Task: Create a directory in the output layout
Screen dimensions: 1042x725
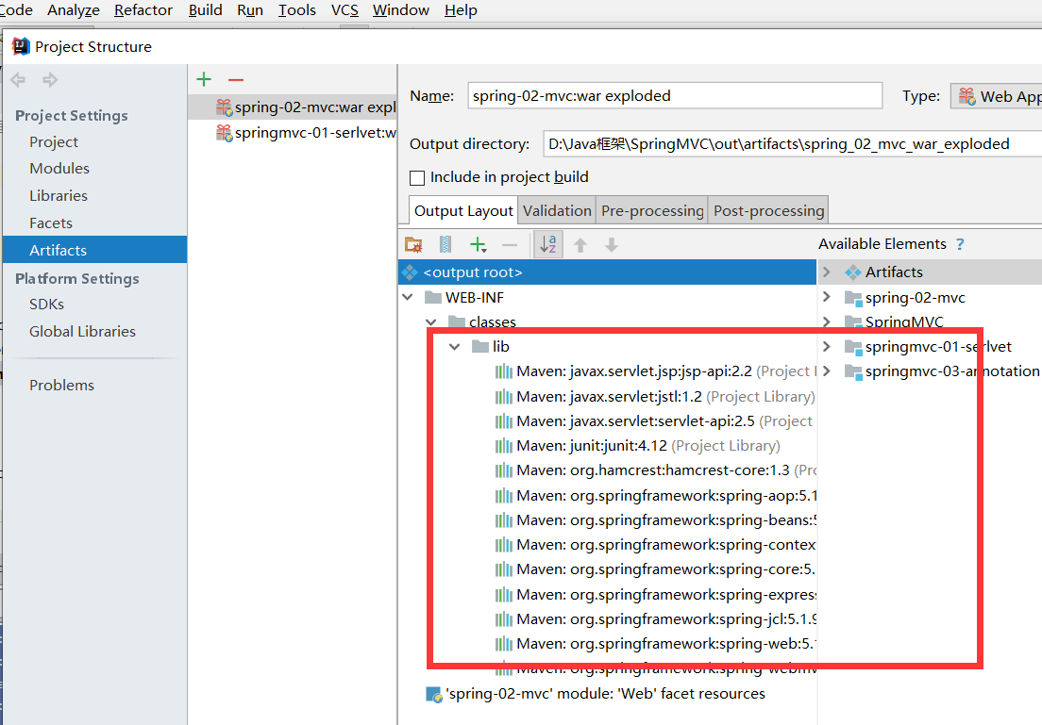Action: 412,243
